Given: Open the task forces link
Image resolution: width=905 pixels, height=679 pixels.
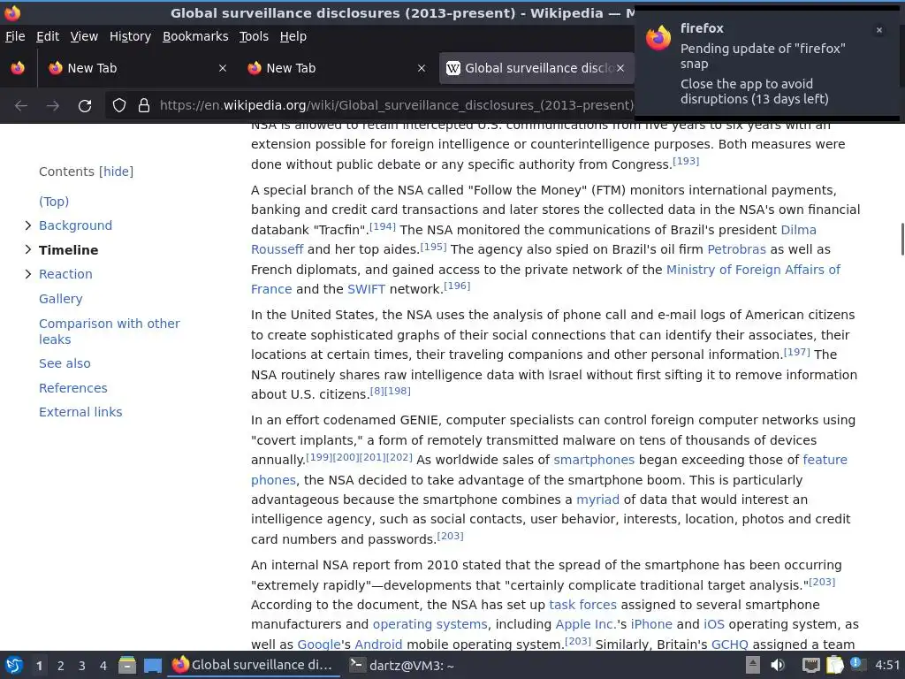Looking at the screenshot, I should (582, 605).
